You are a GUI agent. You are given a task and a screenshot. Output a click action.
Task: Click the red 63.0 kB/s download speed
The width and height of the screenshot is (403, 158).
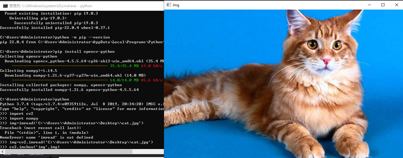[x=152, y=66]
